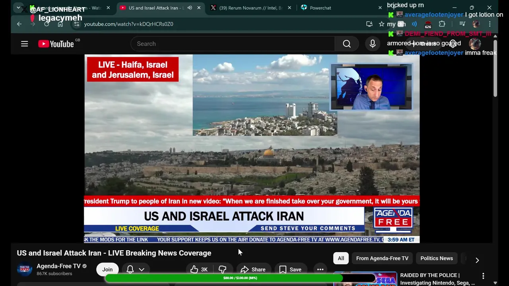This screenshot has height=286, width=509.
Task: Open the media control icon in toolbar
Action: click(x=462, y=24)
